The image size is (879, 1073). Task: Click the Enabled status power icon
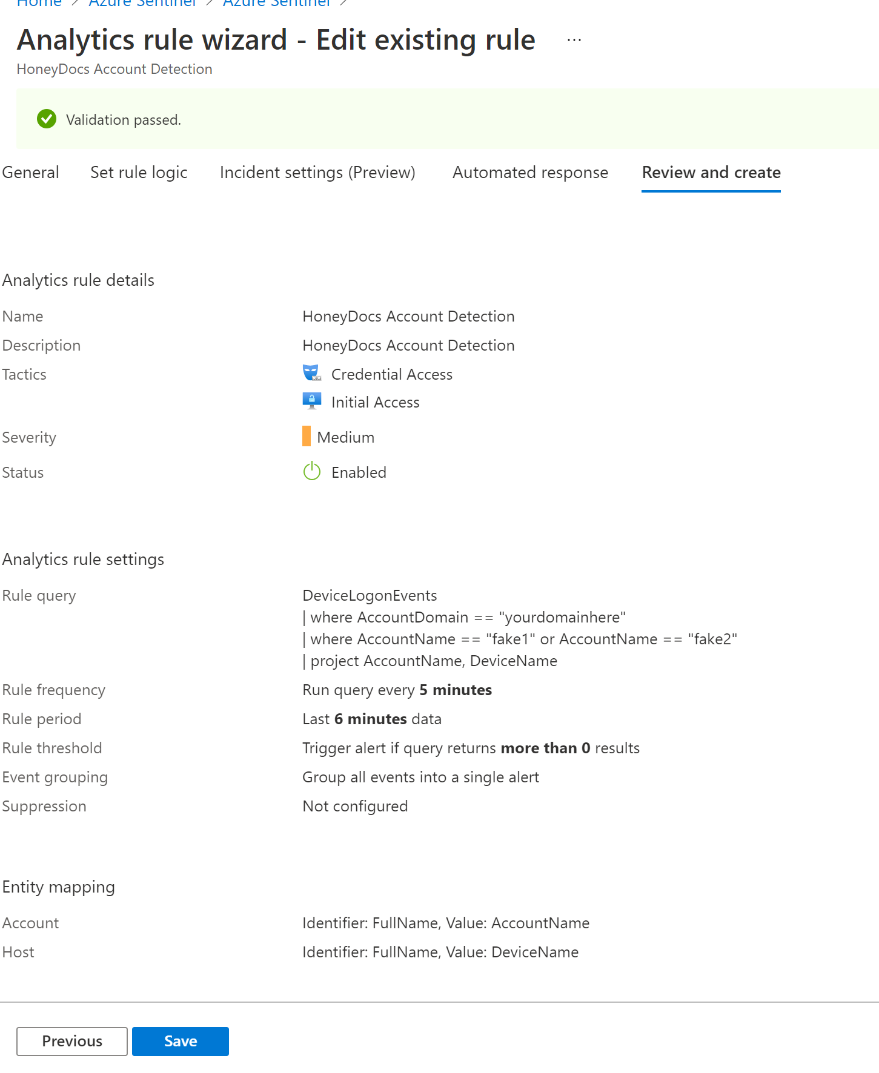pyautogui.click(x=312, y=471)
